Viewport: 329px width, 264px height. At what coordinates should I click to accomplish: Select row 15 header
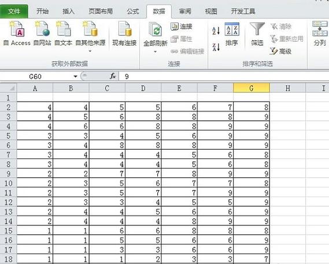[x=8, y=230]
